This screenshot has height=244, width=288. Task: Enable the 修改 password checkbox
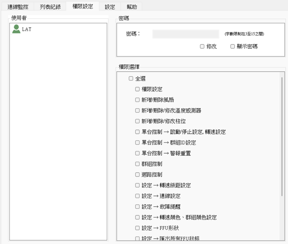click(x=202, y=46)
